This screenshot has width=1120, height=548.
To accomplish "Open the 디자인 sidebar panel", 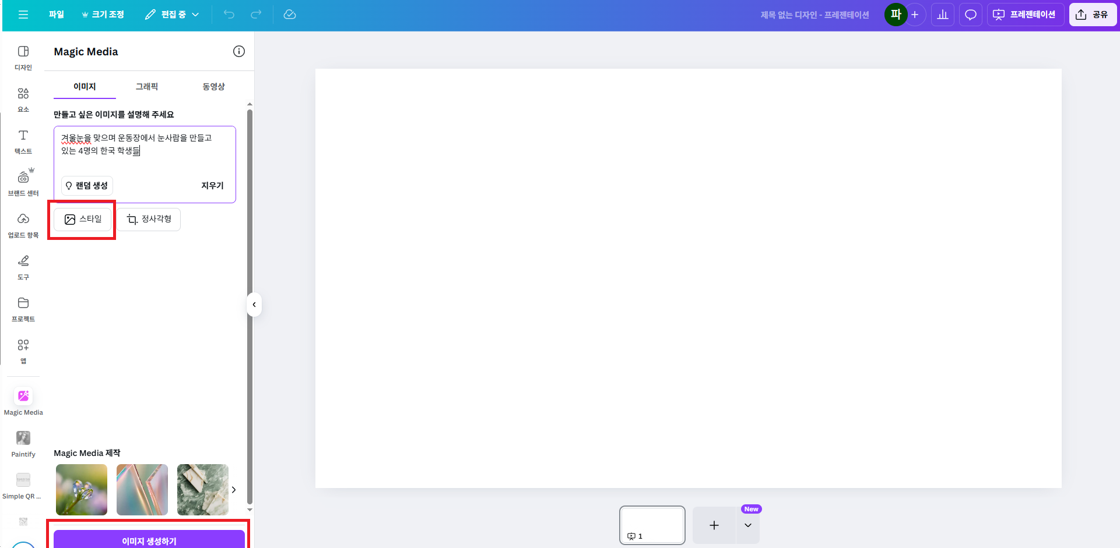I will tap(23, 58).
